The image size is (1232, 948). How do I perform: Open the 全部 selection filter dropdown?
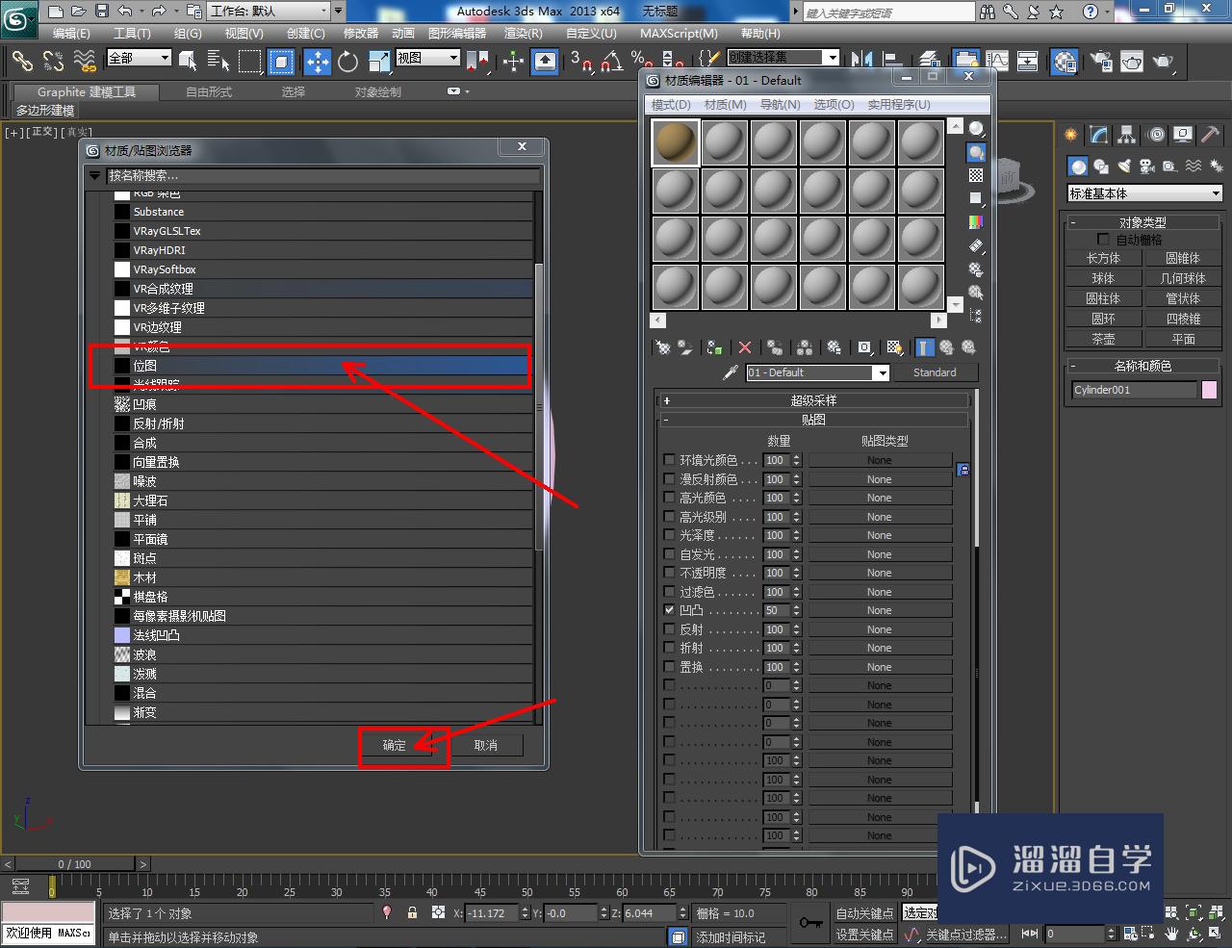139,58
